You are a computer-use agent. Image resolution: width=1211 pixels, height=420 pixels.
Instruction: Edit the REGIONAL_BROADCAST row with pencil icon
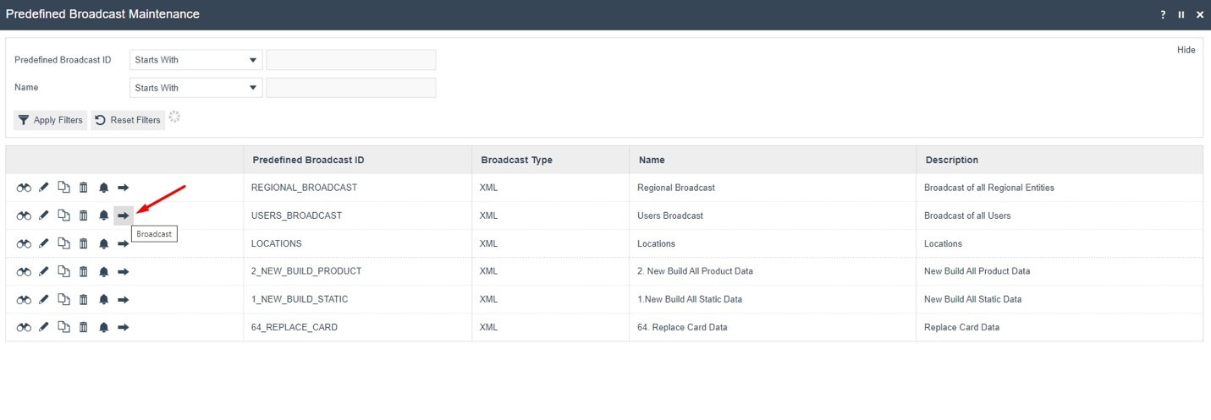(44, 188)
